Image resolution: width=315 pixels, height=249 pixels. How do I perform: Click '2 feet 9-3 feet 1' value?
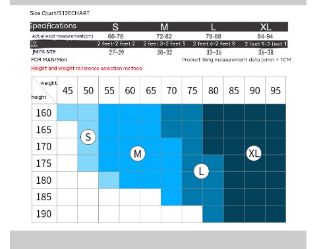(x=266, y=44)
